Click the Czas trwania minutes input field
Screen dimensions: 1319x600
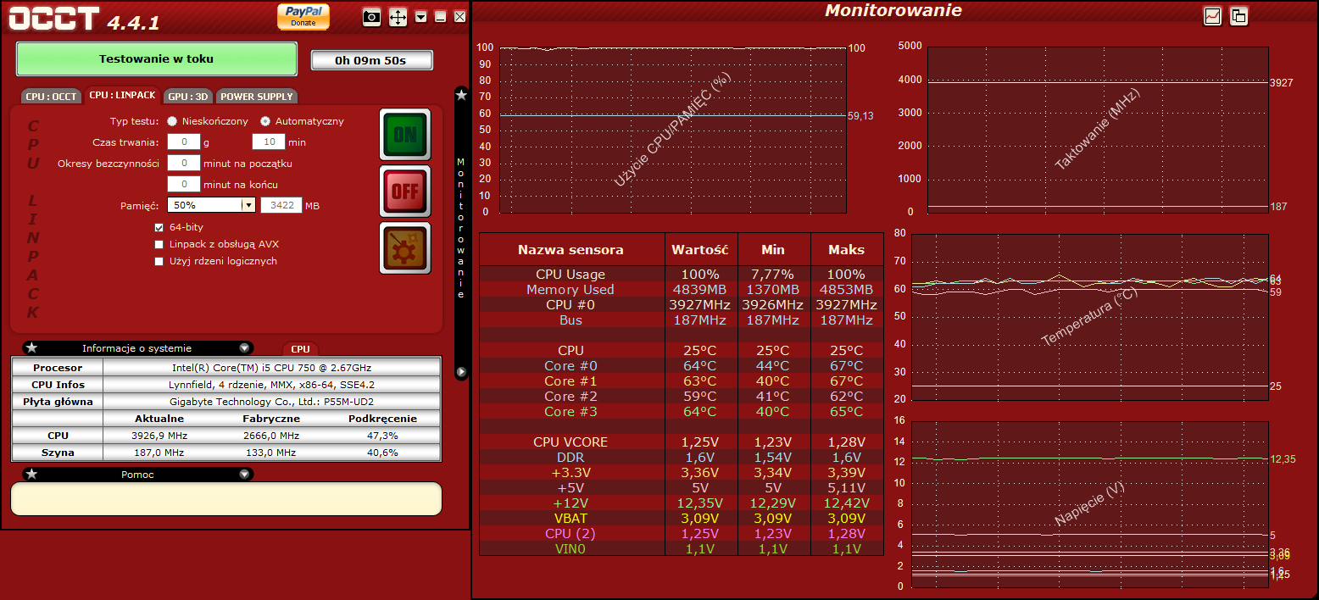coord(269,142)
